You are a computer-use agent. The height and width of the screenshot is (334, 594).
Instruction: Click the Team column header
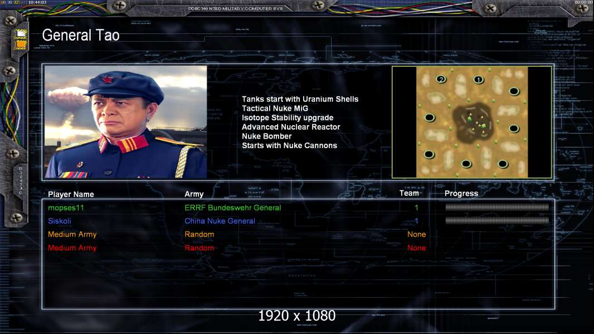point(409,193)
